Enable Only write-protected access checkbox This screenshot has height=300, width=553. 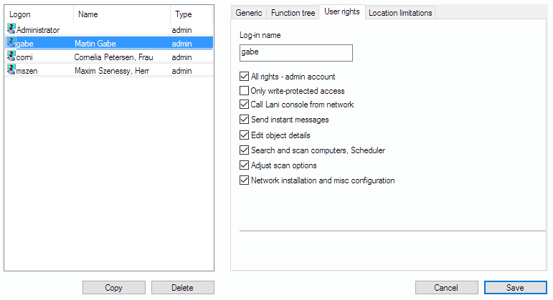pyautogui.click(x=245, y=91)
